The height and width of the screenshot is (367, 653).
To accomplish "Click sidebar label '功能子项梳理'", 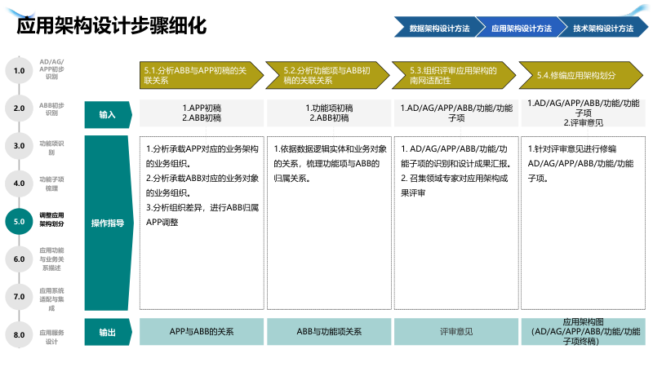I will [51, 183].
